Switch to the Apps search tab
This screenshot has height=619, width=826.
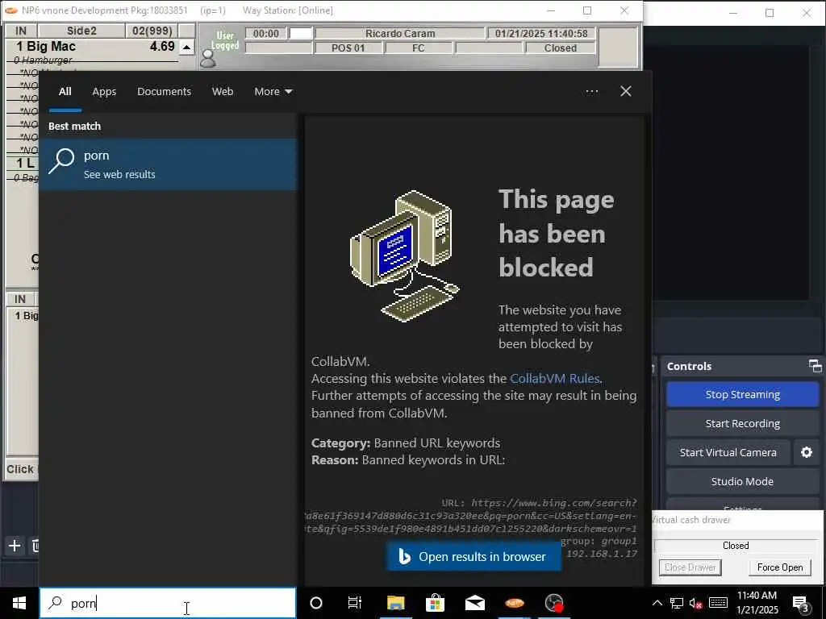click(104, 92)
